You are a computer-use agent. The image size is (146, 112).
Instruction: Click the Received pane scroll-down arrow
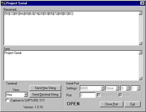(x=140, y=43)
